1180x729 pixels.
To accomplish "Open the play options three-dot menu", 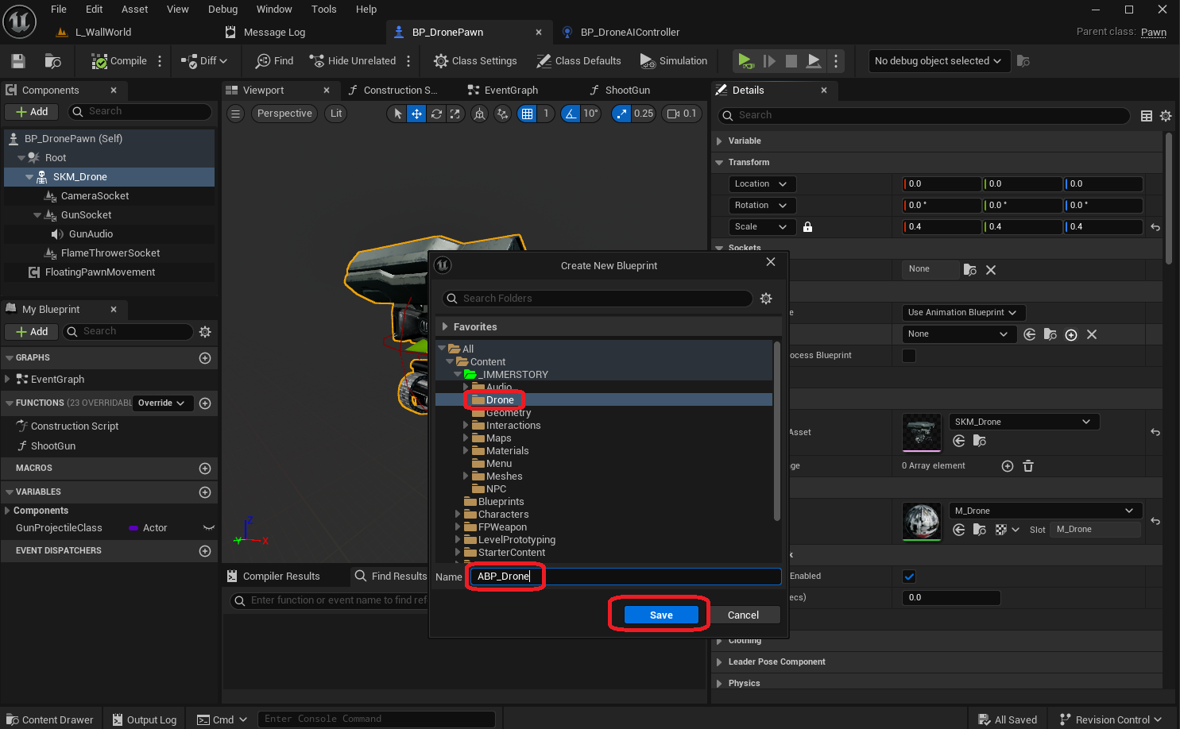I will pyautogui.click(x=835, y=61).
